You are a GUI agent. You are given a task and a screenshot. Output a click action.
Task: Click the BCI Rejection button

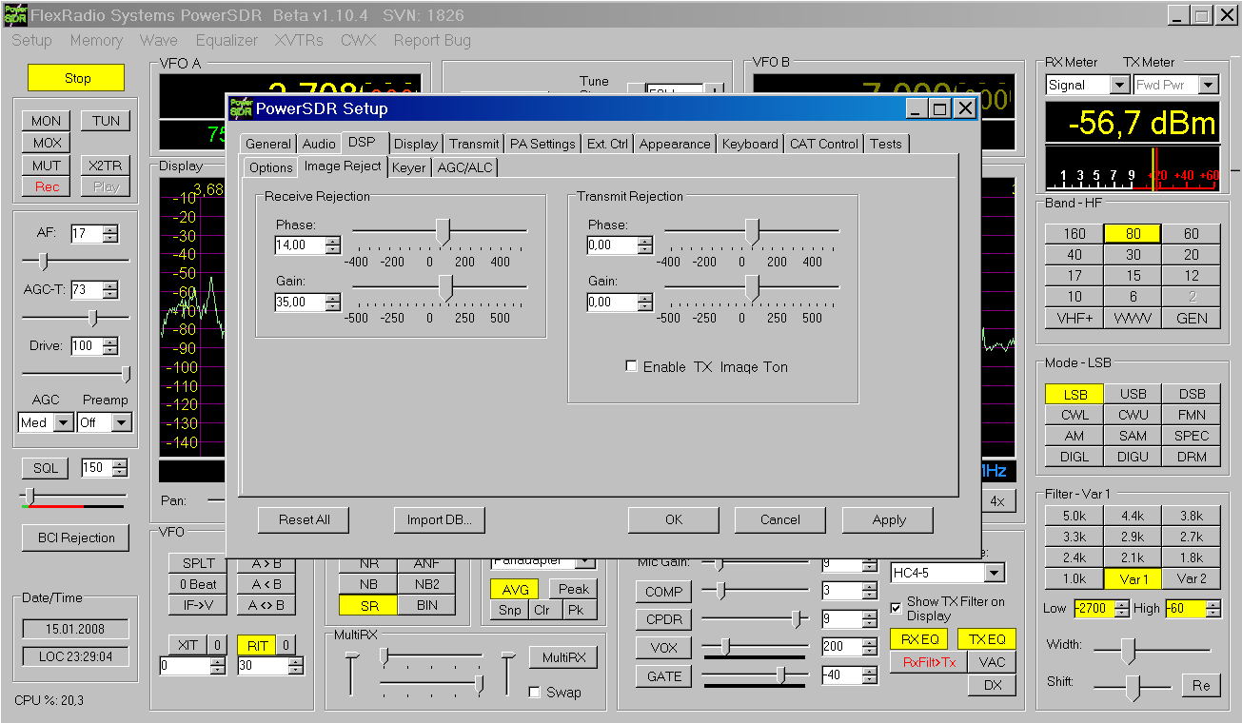coord(75,537)
